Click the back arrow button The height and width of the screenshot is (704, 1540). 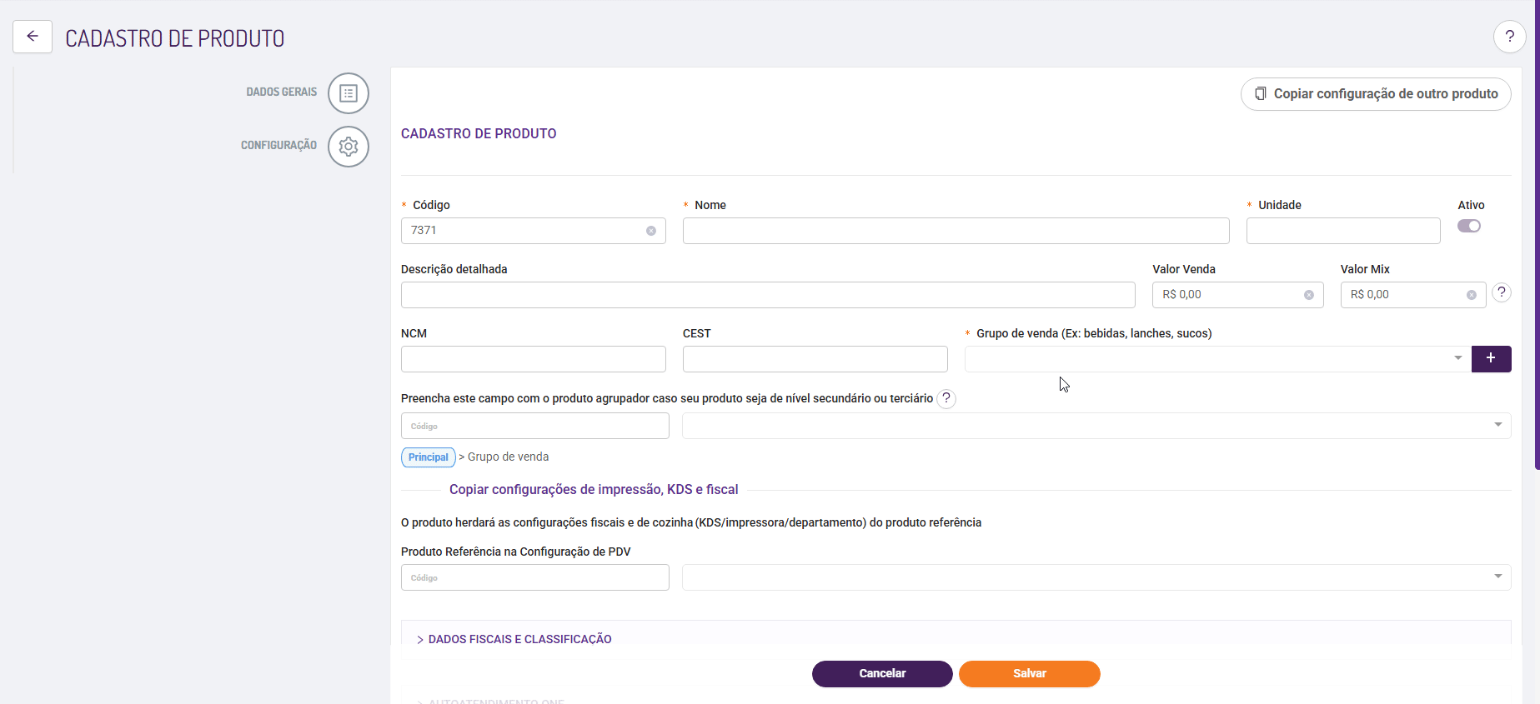pos(33,37)
